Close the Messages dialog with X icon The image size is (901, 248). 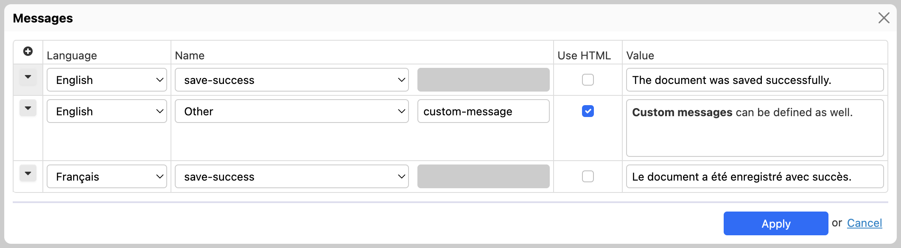(884, 18)
